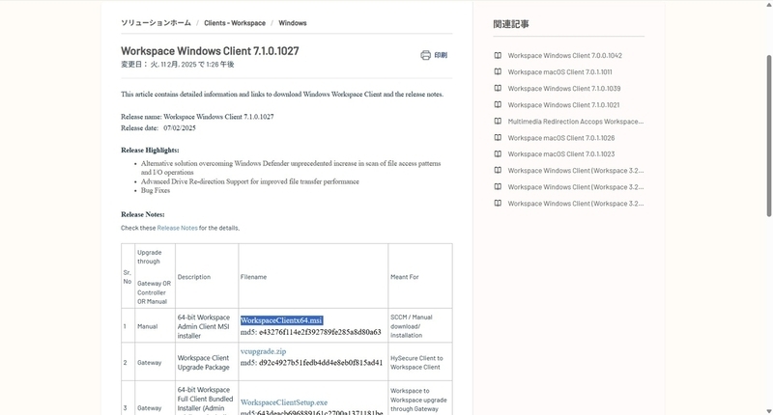Download WorkspaceClientSetup.exe installer
773x415 pixels.
(x=284, y=402)
